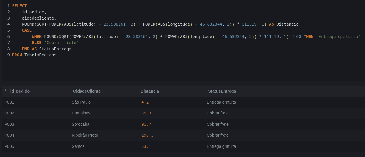Screen dimensions: 365x157
Task: Click StatusEntrega alias on line 8
Action: point(55,49)
